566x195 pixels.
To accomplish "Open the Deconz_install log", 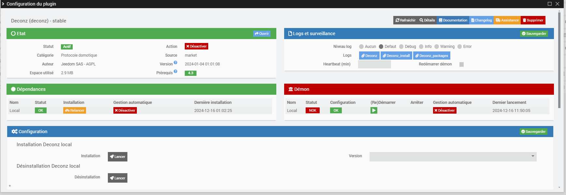I will (396, 56).
